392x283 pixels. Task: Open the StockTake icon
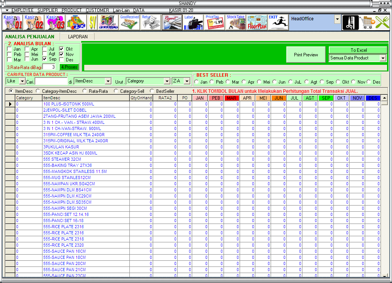pyautogui.click(x=236, y=22)
